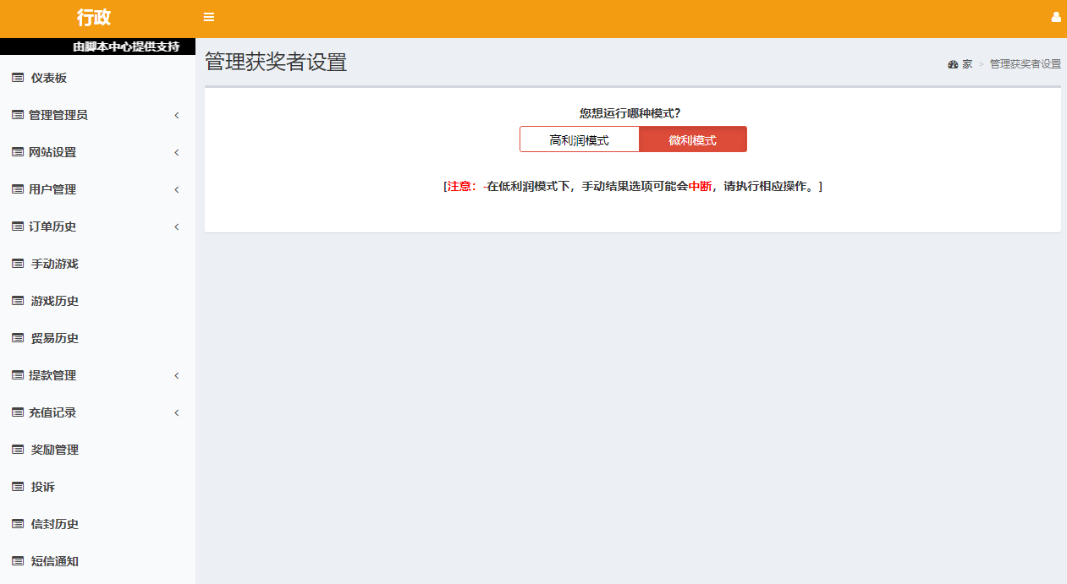Viewport: 1067px width, 584px height.
Task: Expand the 用户管理 submenu chevron
Action: pyautogui.click(x=177, y=189)
